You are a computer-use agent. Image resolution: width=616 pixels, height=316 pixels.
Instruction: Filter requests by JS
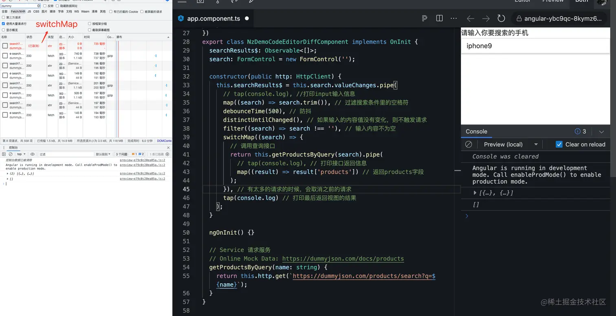29,12
